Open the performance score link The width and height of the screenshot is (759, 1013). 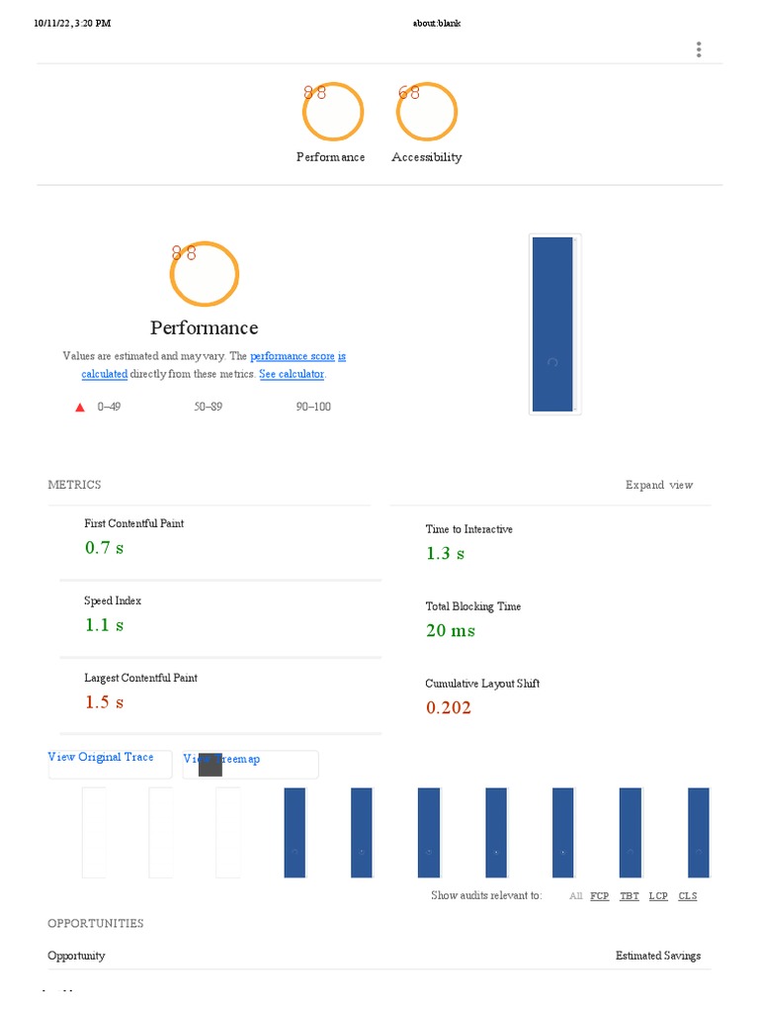pyautogui.click(x=292, y=356)
